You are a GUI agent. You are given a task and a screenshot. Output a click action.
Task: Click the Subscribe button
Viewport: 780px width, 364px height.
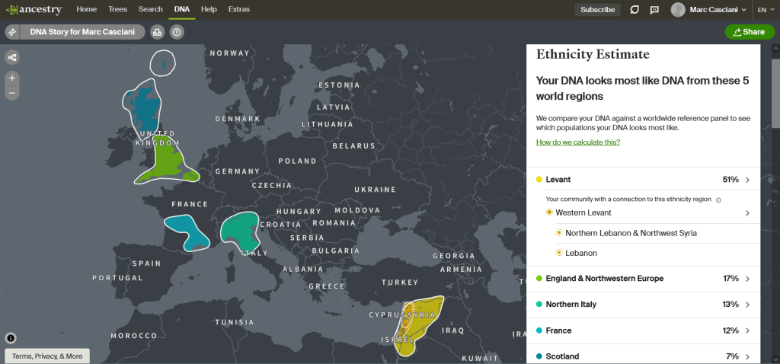pyautogui.click(x=597, y=9)
